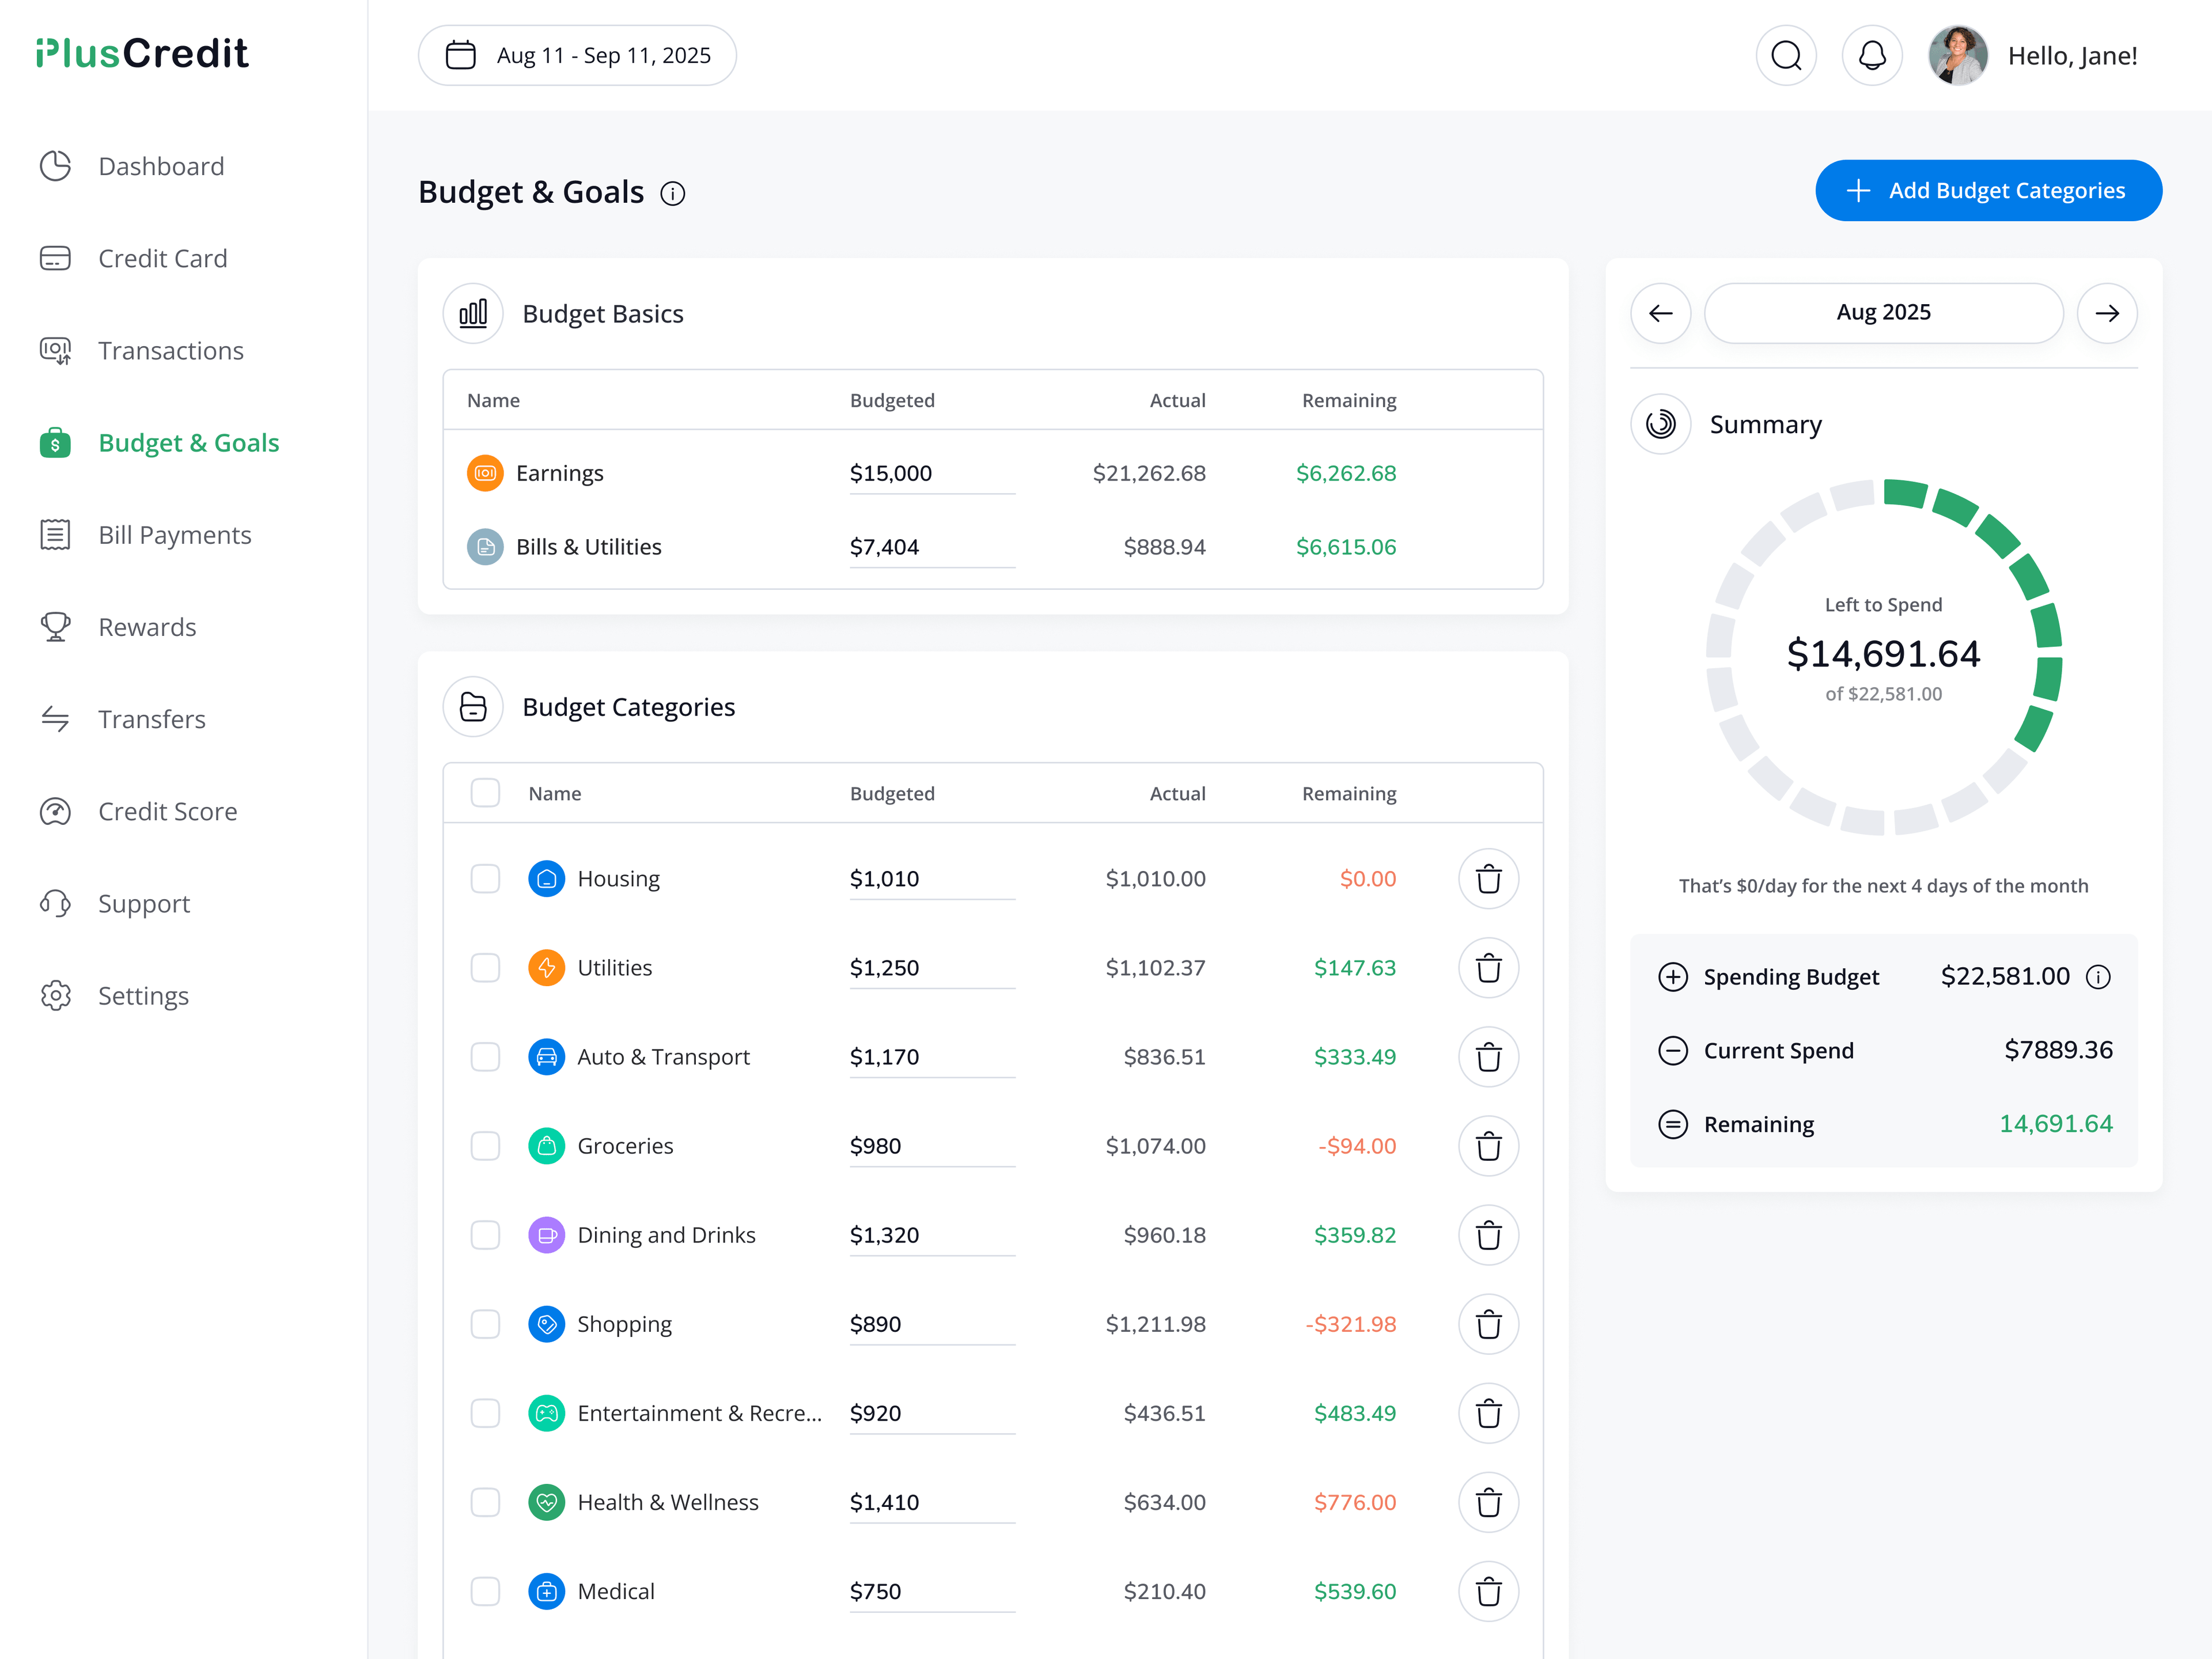Open the Aug 11 - Sep 11 date range picker
The width and height of the screenshot is (2212, 1659).
point(577,55)
